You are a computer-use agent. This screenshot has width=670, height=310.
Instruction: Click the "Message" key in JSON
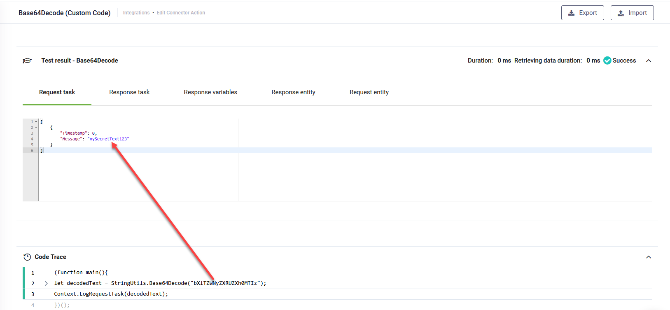coord(71,139)
